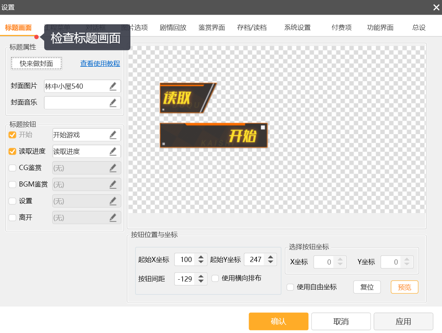The height and width of the screenshot is (333, 442).
Task: Open the 查看使用教程 link
Action: (100, 64)
